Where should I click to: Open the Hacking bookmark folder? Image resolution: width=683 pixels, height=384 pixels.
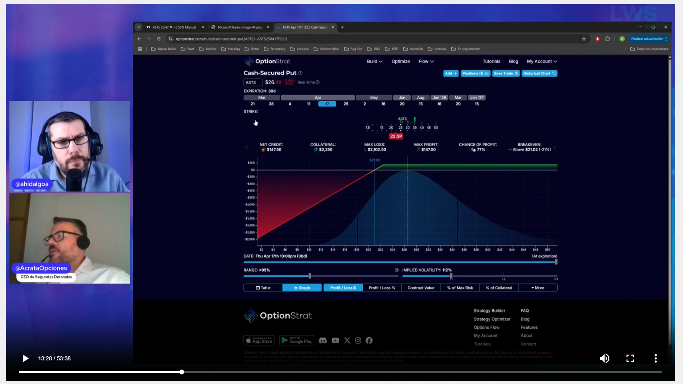coord(230,49)
